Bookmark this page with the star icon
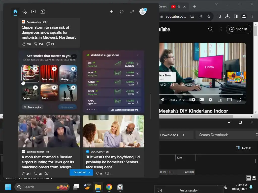 [209, 16]
